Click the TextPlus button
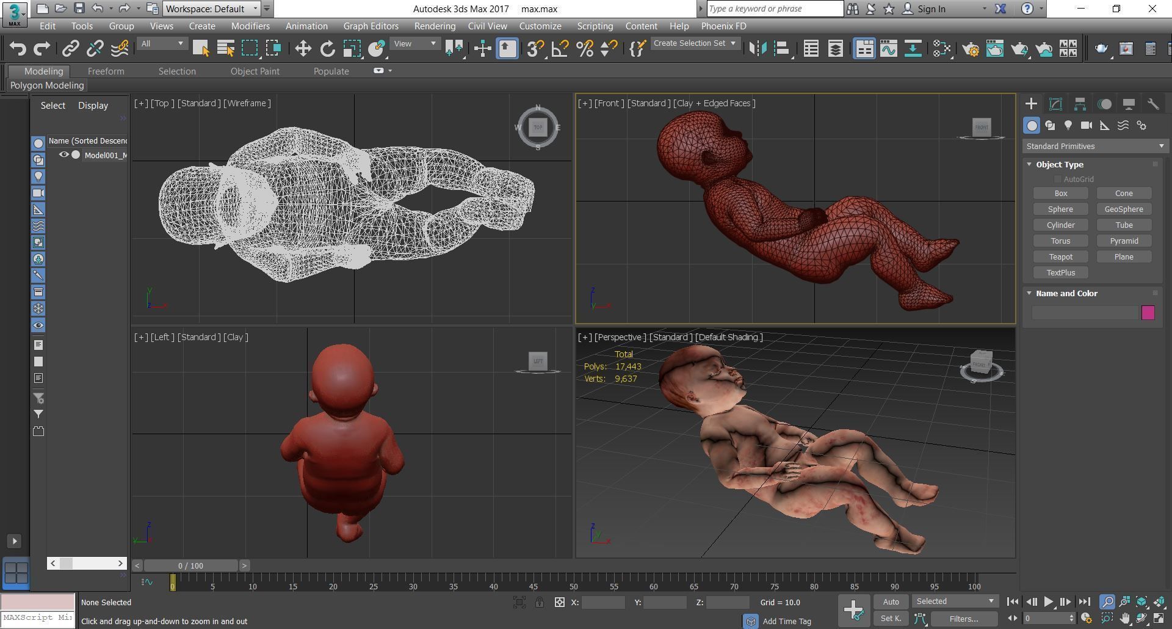The height and width of the screenshot is (629, 1172). pyautogui.click(x=1061, y=272)
